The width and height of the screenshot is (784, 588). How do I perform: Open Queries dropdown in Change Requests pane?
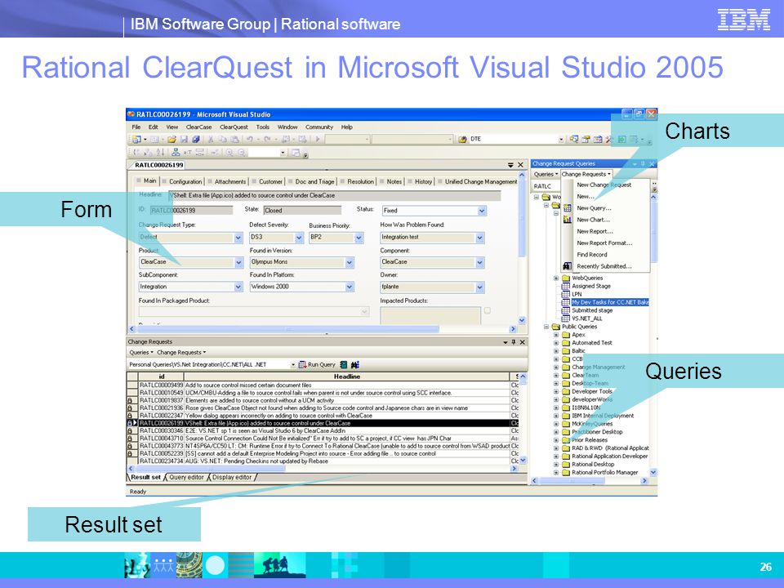pyautogui.click(x=141, y=353)
